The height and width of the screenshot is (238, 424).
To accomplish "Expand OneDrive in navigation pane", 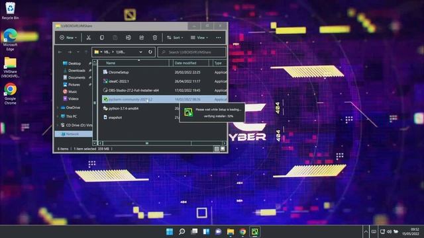I will (58, 107).
